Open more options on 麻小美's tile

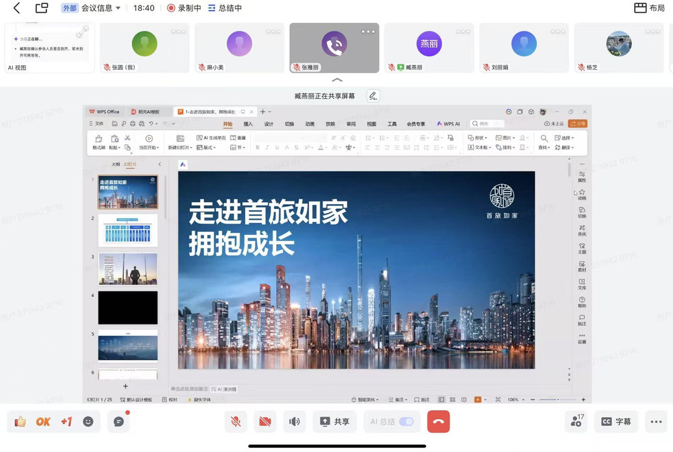[x=273, y=32]
